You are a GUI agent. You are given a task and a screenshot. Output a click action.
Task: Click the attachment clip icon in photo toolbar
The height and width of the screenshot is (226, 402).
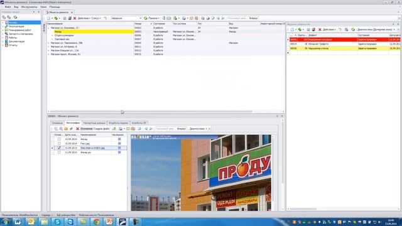click(71, 129)
